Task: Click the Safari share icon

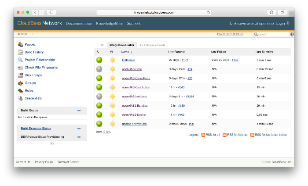Action: (x=272, y=12)
